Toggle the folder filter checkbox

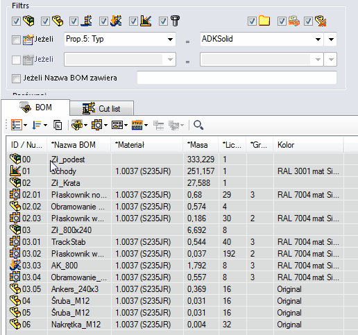252,22
